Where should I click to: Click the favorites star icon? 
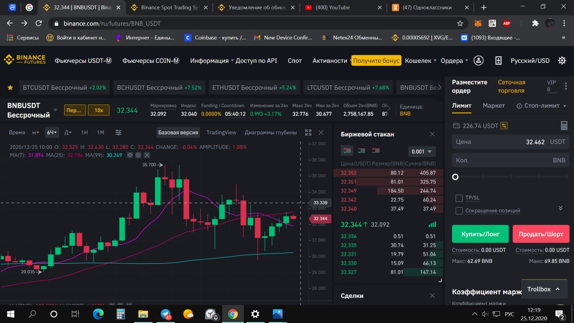click(10, 87)
